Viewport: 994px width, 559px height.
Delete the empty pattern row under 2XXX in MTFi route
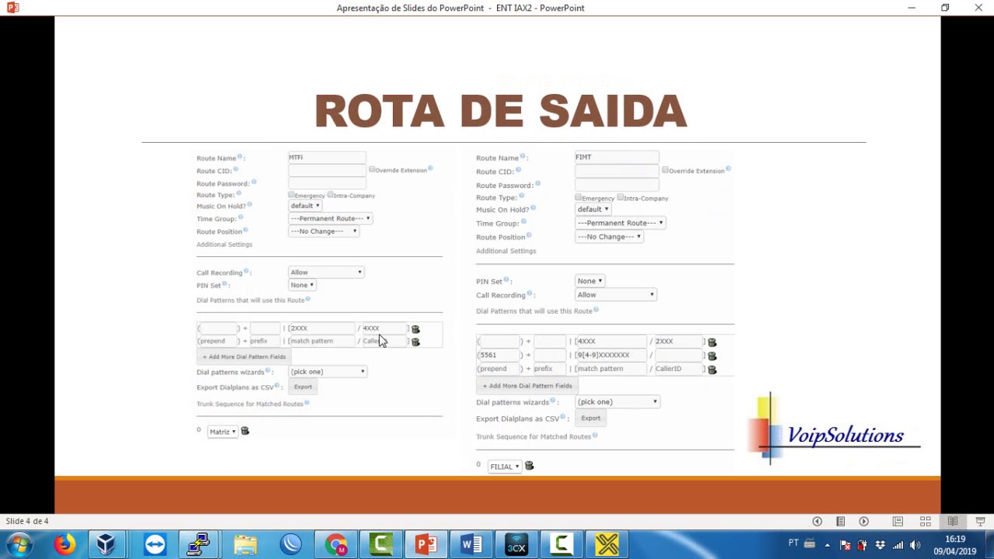click(415, 342)
